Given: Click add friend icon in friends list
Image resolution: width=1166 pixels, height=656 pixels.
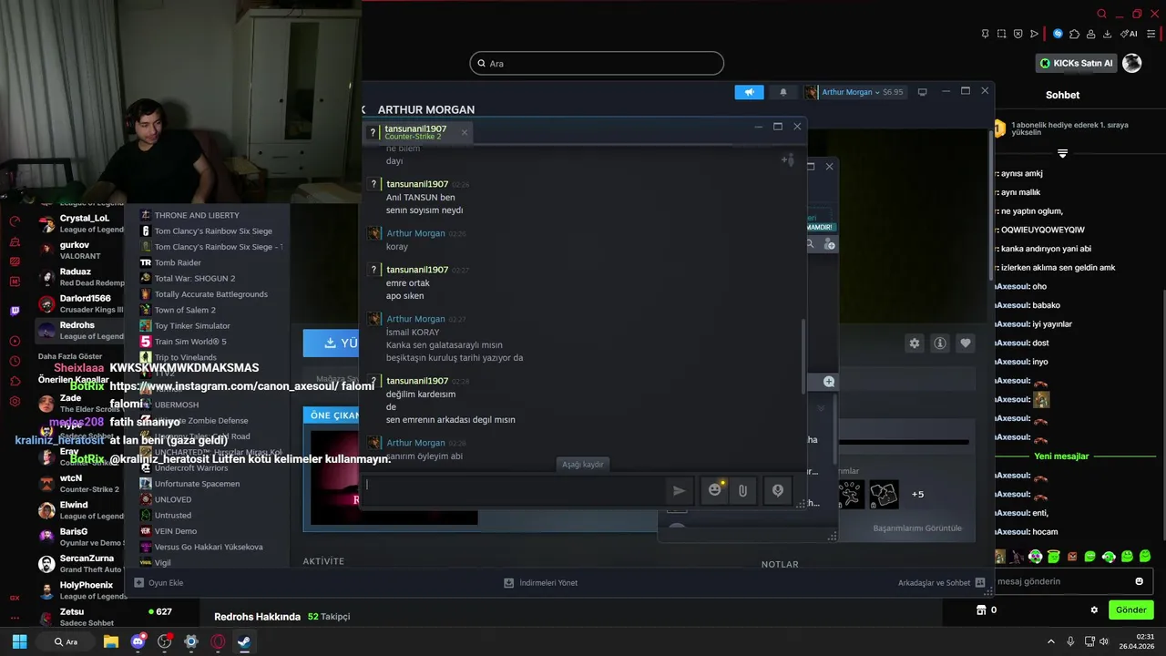Looking at the screenshot, I should pos(829,244).
